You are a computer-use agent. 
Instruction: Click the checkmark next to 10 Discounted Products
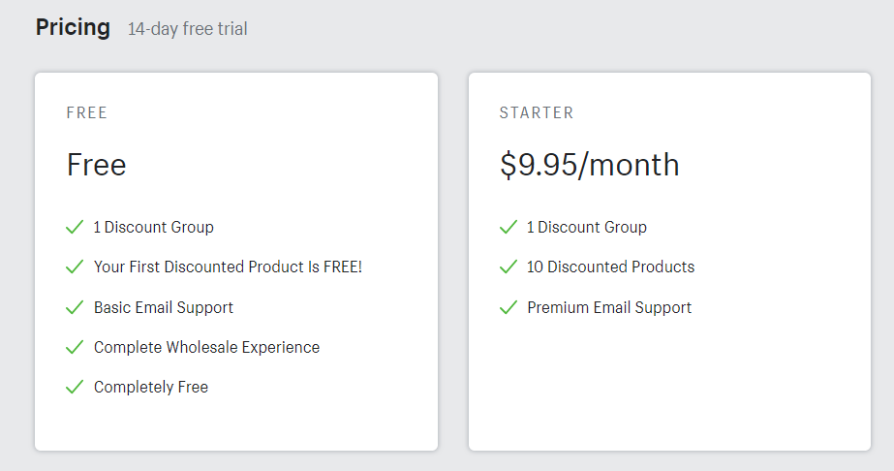509,267
